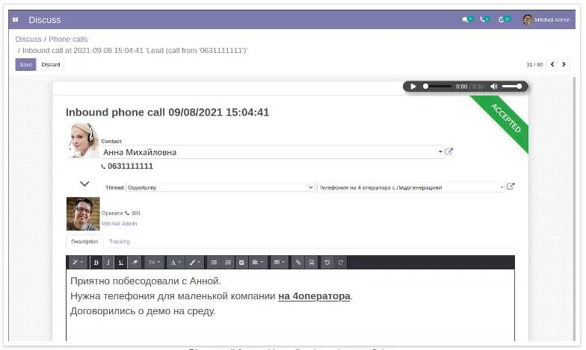Go to Phone calls breadcrumb link
The width and height of the screenshot is (586, 350).
68,39
